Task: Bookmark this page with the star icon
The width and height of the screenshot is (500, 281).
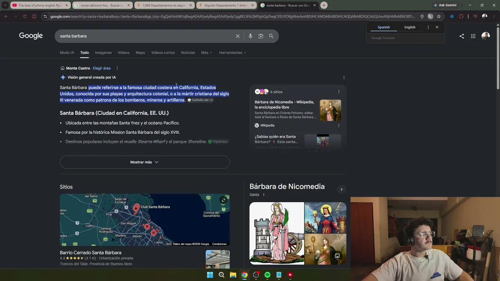Action: click(x=439, y=16)
